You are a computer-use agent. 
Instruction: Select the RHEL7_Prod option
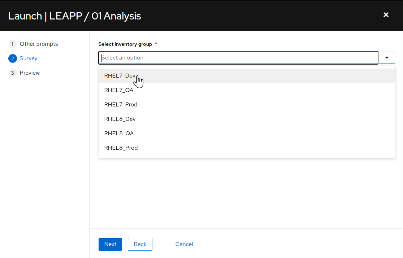tap(247, 105)
